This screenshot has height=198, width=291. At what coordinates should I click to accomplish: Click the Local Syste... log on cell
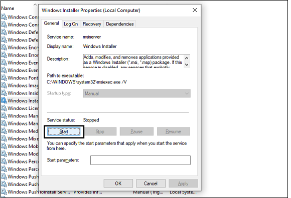click(183, 192)
